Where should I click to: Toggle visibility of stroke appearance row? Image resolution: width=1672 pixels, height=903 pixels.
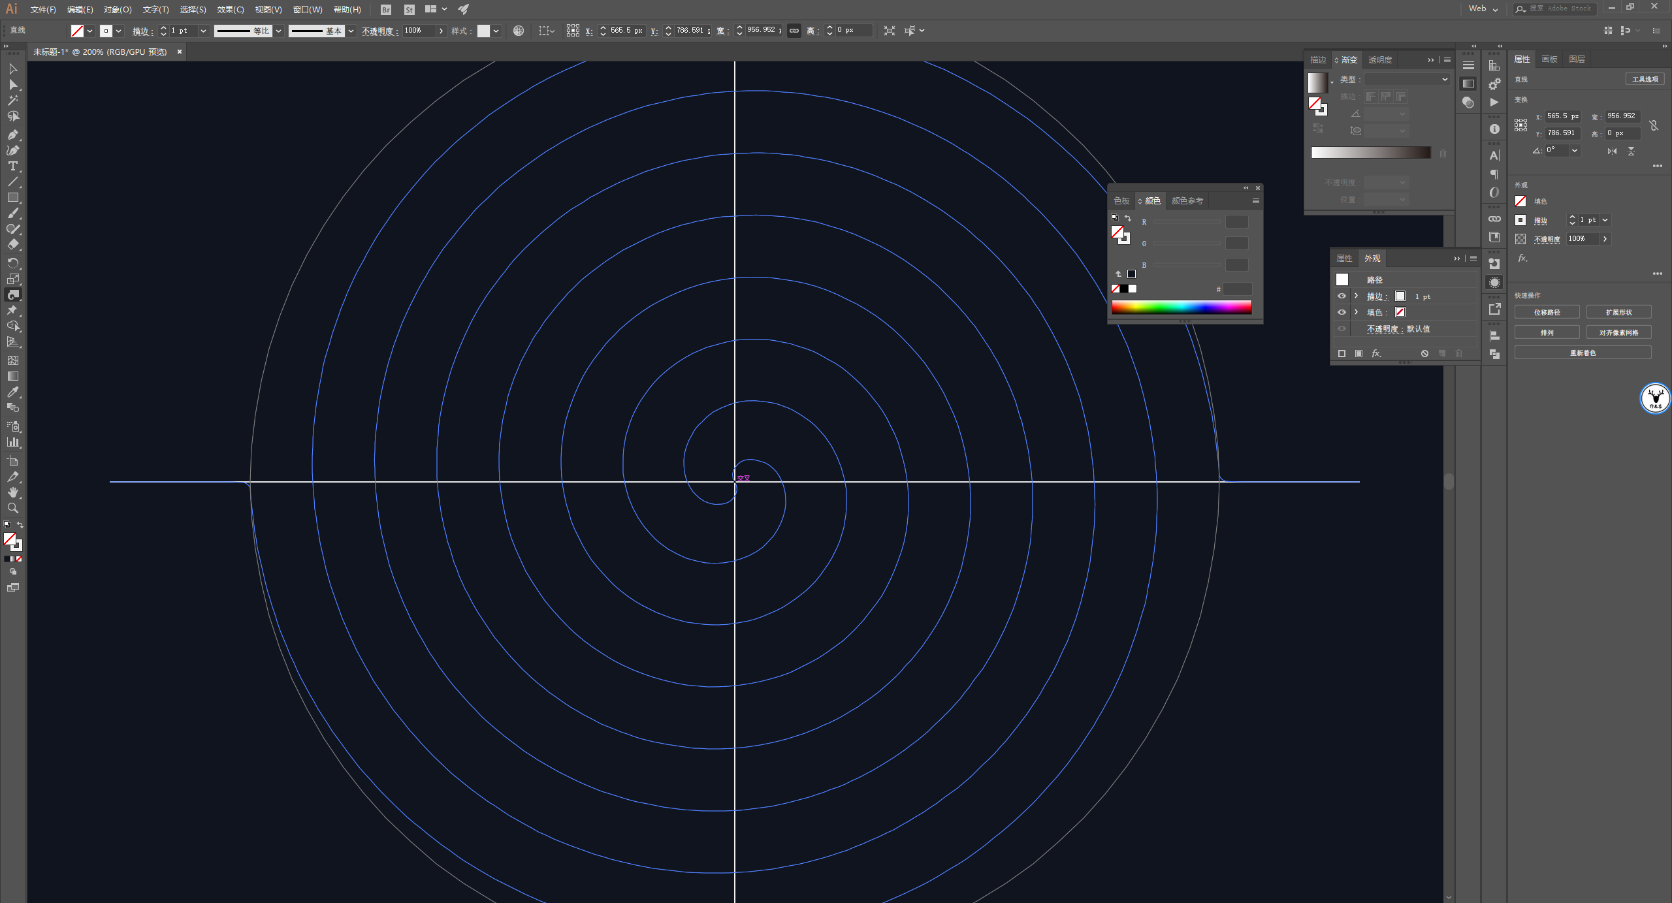(x=1342, y=296)
